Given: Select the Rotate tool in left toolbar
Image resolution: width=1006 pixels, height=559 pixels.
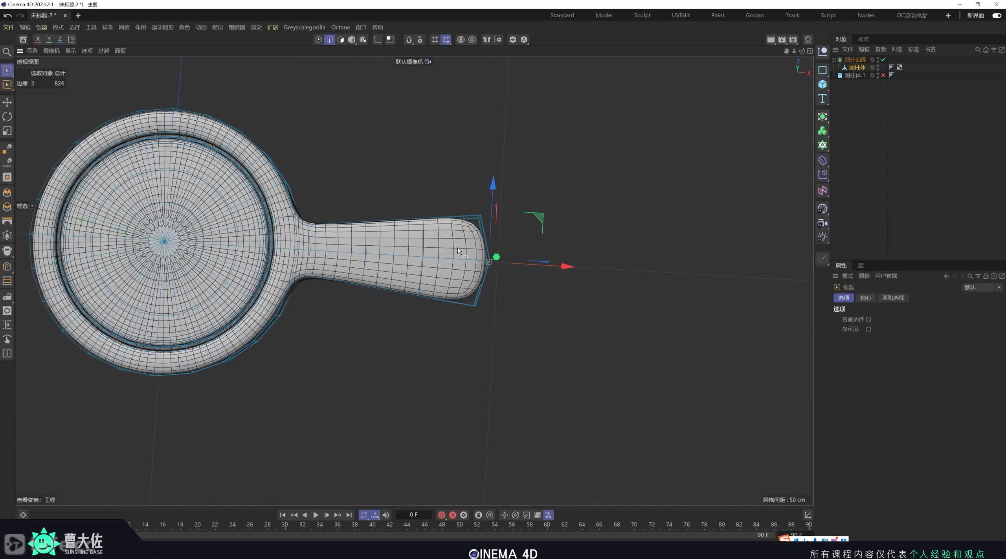Looking at the screenshot, I should point(7,117).
